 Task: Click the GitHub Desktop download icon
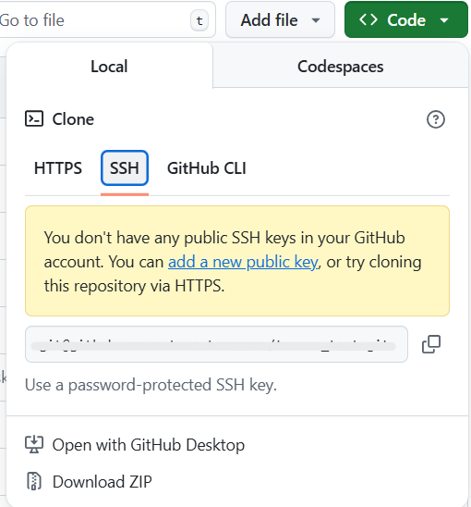point(34,445)
